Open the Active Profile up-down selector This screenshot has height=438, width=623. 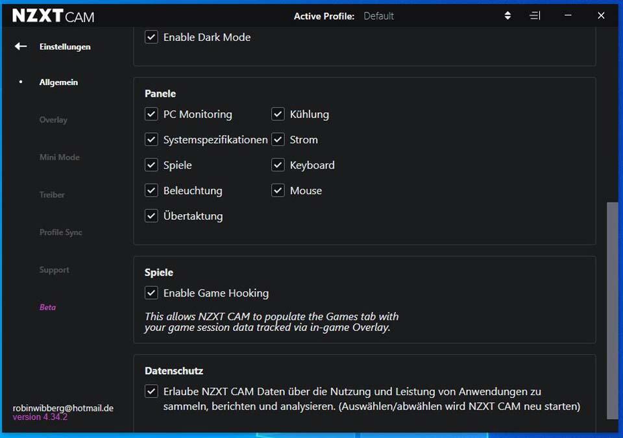click(507, 16)
